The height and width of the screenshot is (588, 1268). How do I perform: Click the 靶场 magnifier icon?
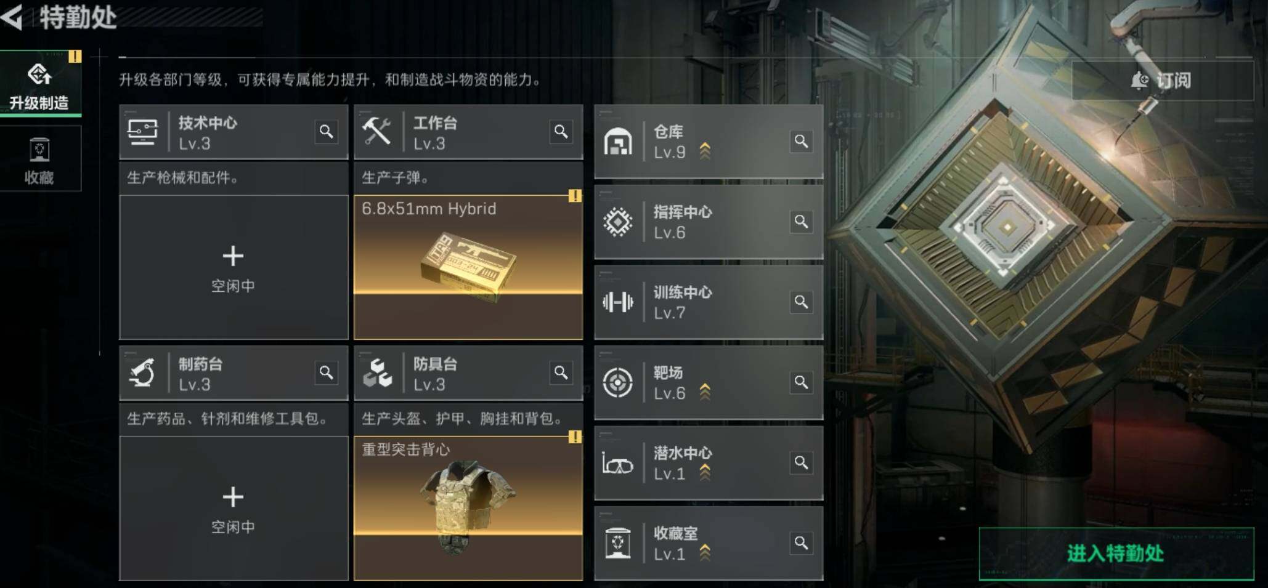point(801,382)
